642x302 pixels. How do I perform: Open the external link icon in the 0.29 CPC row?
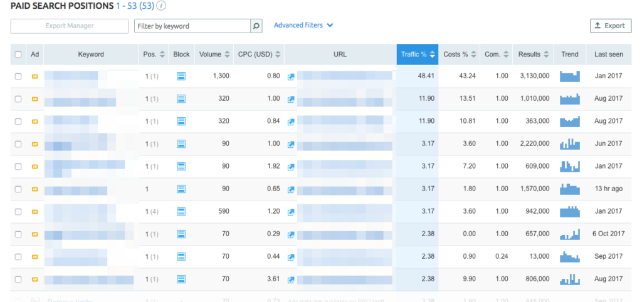pos(291,234)
